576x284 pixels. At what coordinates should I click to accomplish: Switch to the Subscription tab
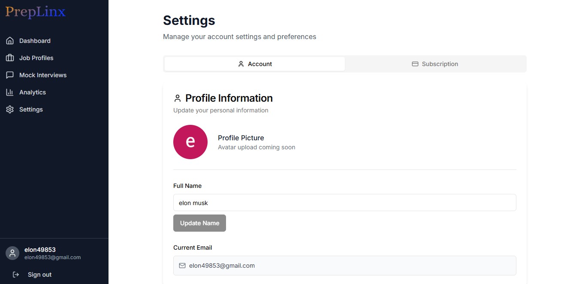click(x=435, y=63)
